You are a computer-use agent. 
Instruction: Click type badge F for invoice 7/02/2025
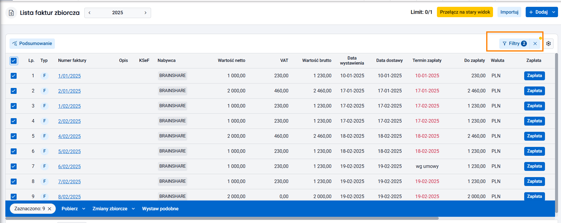click(x=45, y=181)
